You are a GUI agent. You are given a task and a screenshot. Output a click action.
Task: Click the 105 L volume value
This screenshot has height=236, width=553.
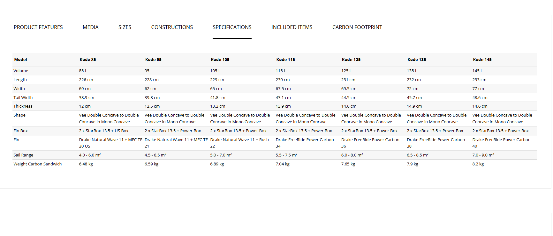tap(215, 71)
